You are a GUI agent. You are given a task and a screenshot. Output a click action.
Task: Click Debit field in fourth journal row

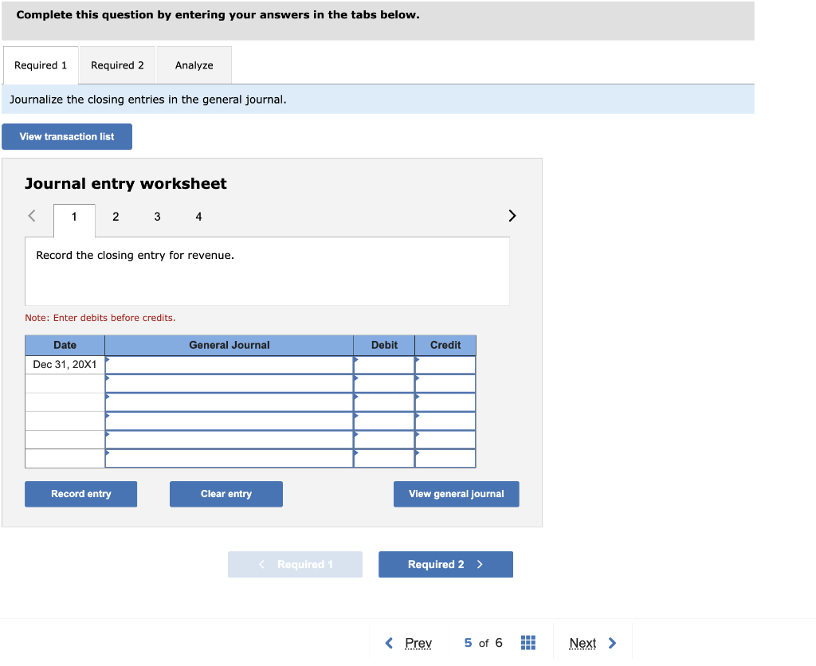click(384, 421)
